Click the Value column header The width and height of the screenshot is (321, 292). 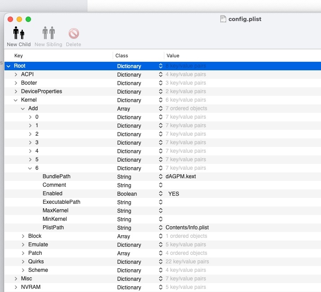pos(173,56)
